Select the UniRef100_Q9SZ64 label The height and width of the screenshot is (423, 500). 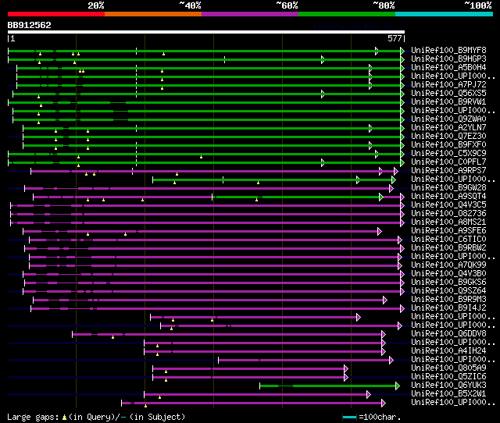[x=448, y=291]
